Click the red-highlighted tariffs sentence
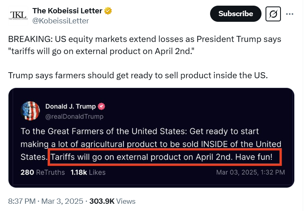 pos(164,157)
